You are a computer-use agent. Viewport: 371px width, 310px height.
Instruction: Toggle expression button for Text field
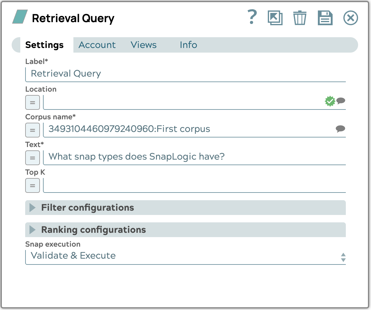click(x=33, y=158)
